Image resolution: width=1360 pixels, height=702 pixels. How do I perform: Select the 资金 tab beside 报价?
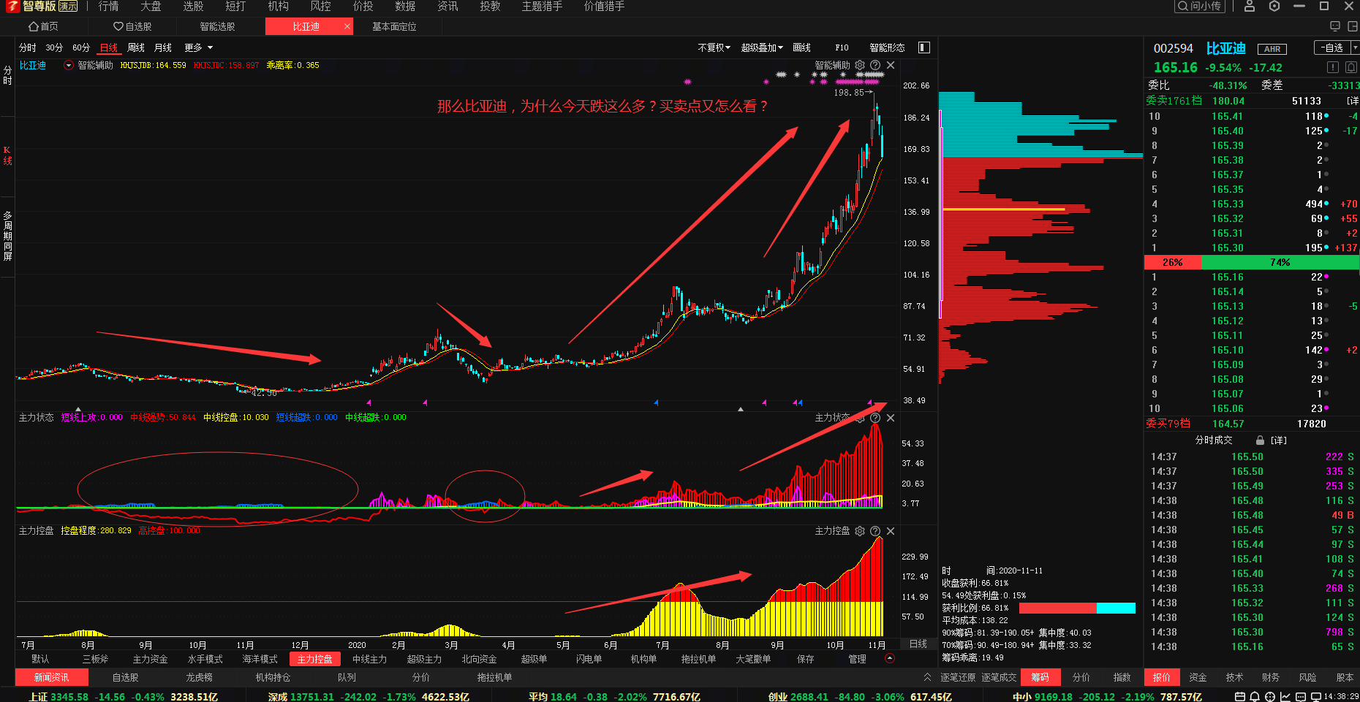coord(1198,677)
